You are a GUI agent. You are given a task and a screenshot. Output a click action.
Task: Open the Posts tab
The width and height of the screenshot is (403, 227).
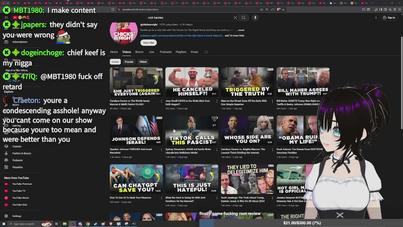click(195, 52)
